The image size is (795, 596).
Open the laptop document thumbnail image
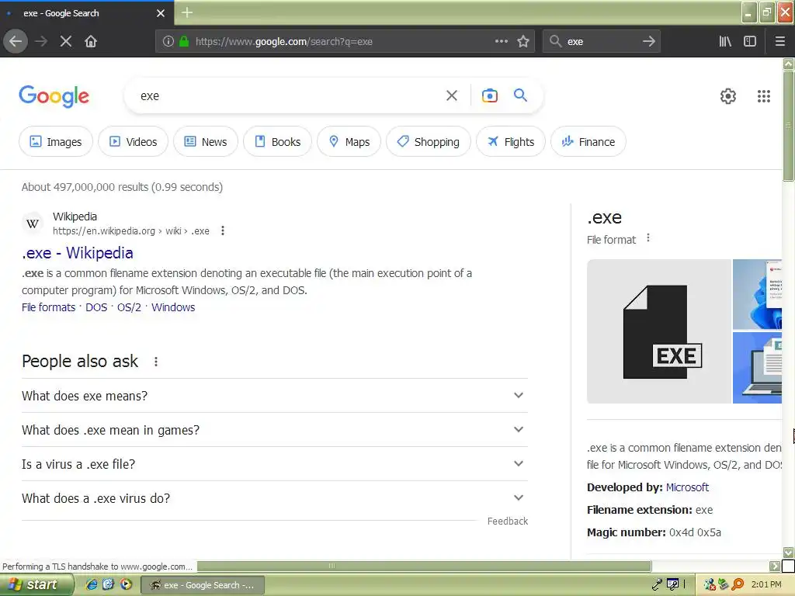point(757,368)
